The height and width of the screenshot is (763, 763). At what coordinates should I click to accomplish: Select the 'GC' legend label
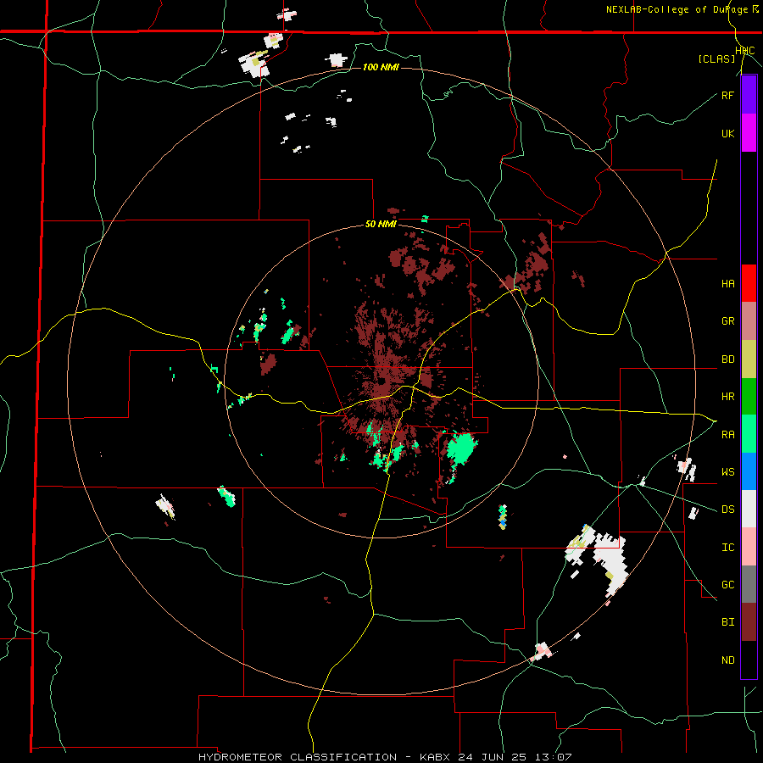click(727, 585)
